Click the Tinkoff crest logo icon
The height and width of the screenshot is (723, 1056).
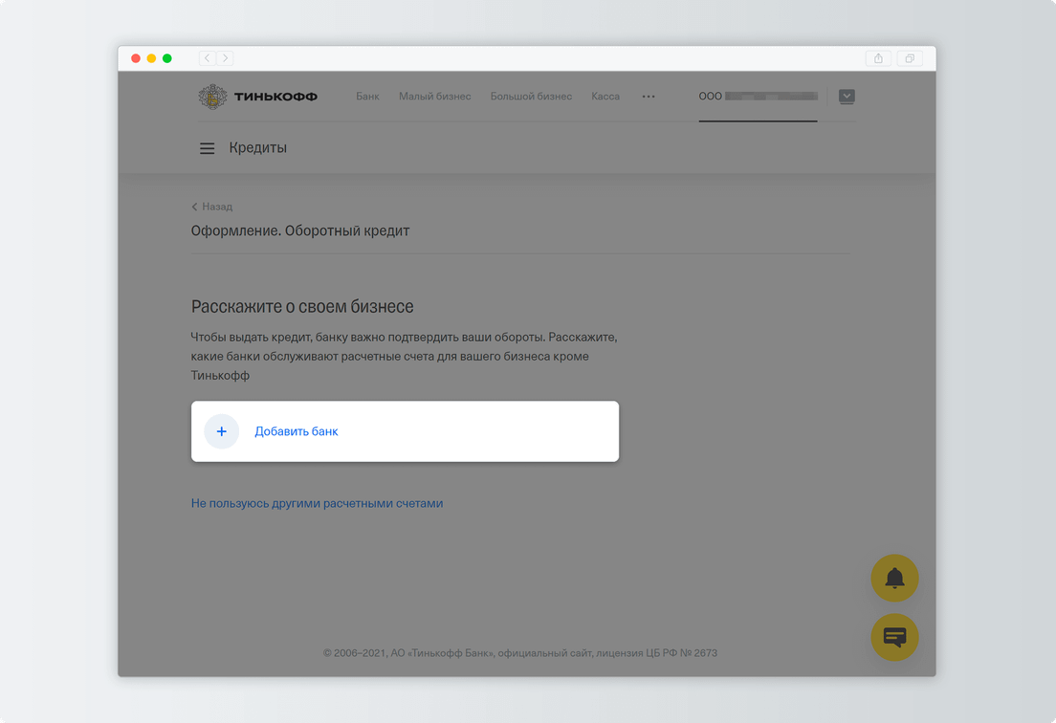212,97
